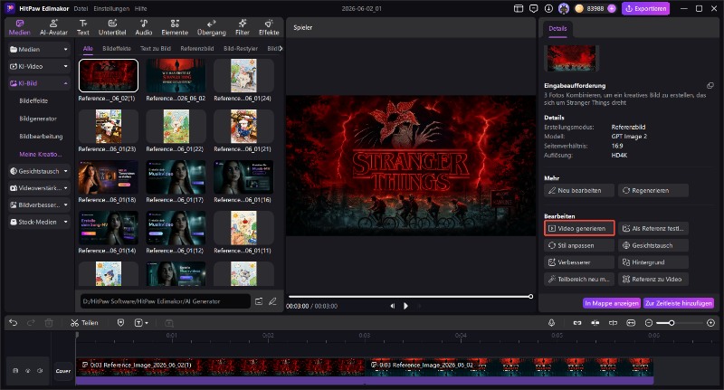Click the Als Referenz festl... button

click(x=653, y=228)
